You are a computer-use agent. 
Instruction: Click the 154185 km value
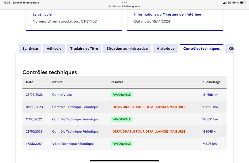click(x=210, y=107)
